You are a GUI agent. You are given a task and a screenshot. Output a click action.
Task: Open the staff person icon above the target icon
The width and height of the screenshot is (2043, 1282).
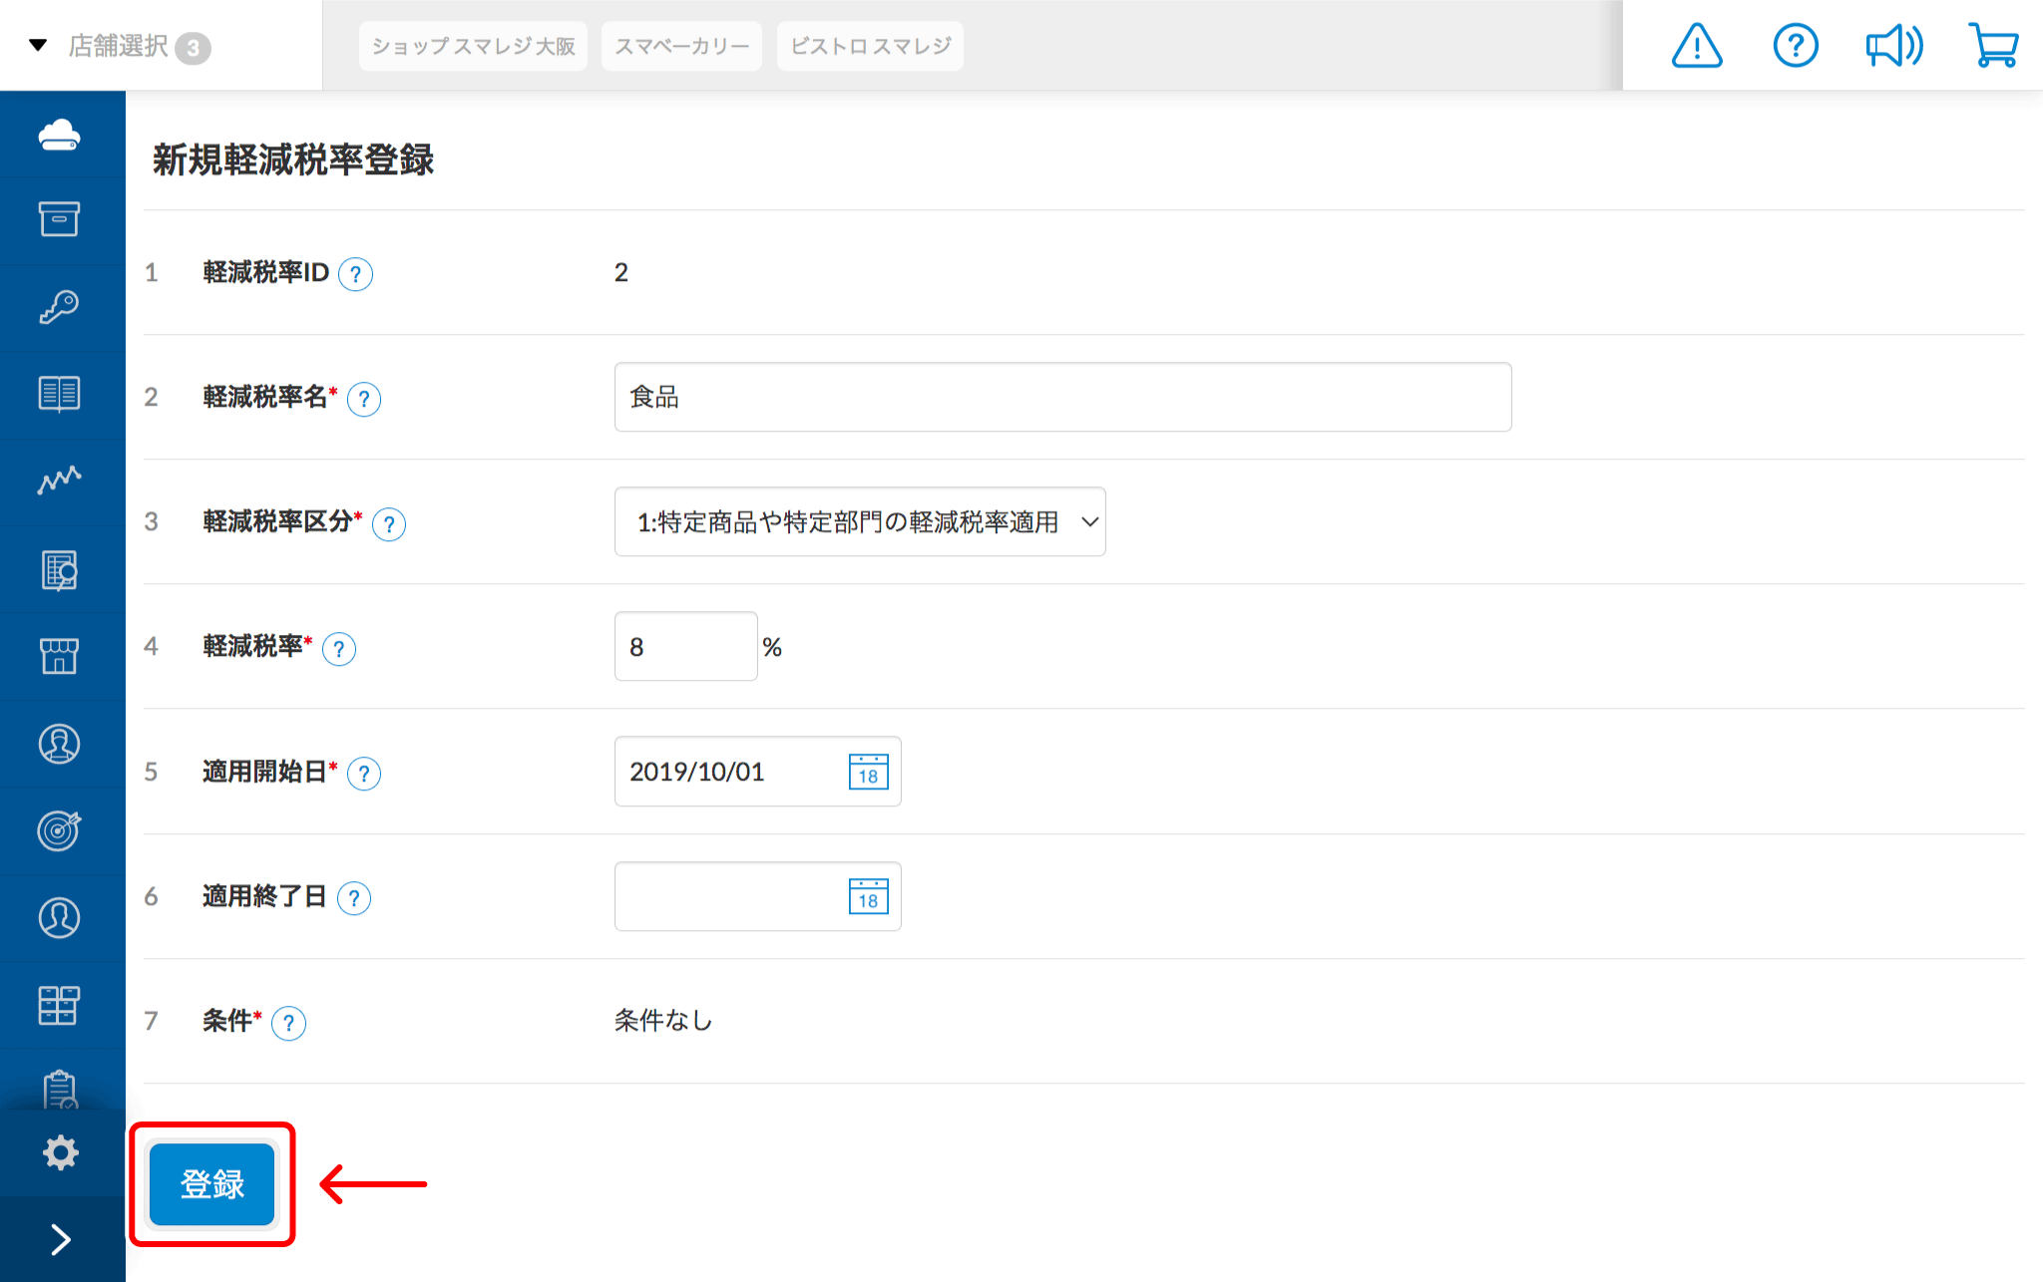pos(60,744)
